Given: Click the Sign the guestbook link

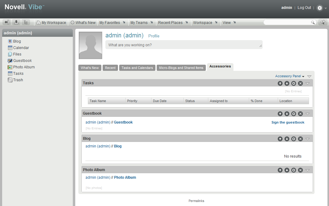Looking at the screenshot, I should (288, 122).
